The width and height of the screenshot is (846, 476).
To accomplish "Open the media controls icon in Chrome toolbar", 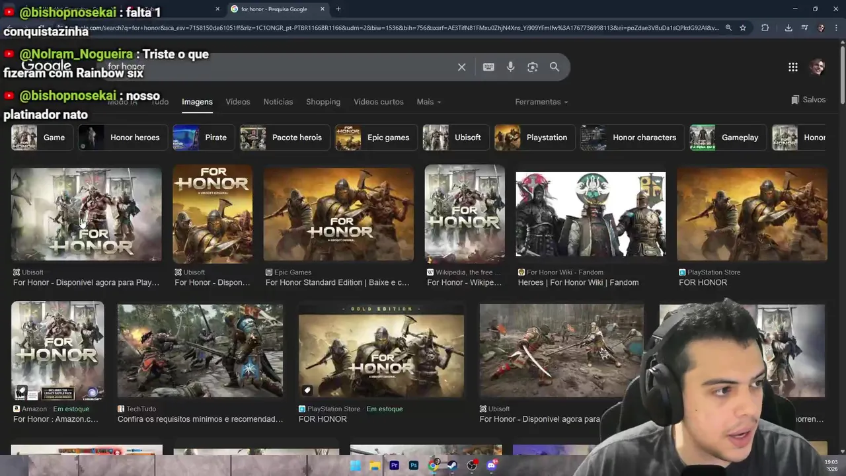I will (804, 28).
